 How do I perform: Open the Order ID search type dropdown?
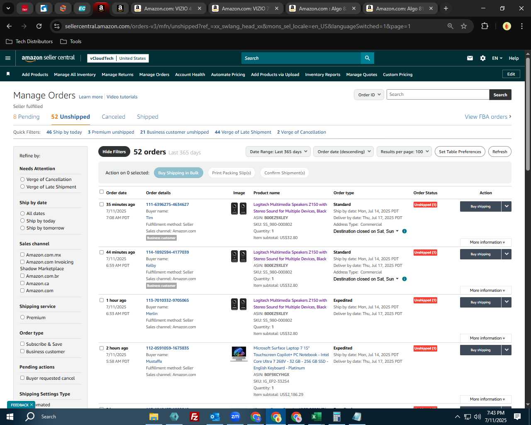pos(368,95)
